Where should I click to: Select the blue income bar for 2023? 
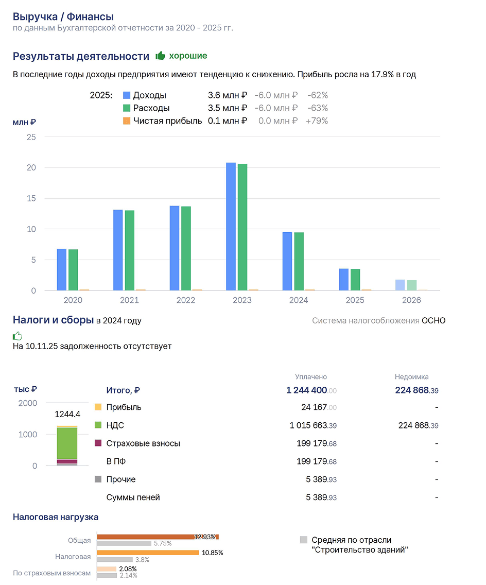coord(231,227)
